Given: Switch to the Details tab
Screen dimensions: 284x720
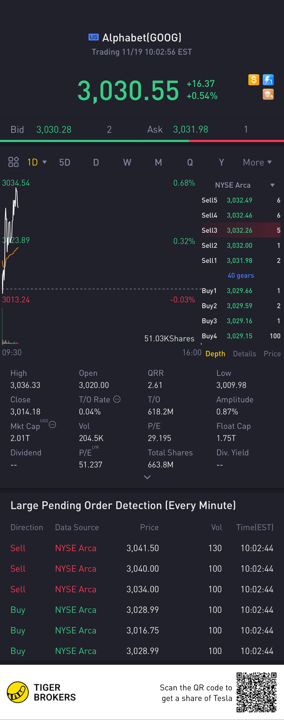Looking at the screenshot, I should pos(244,354).
